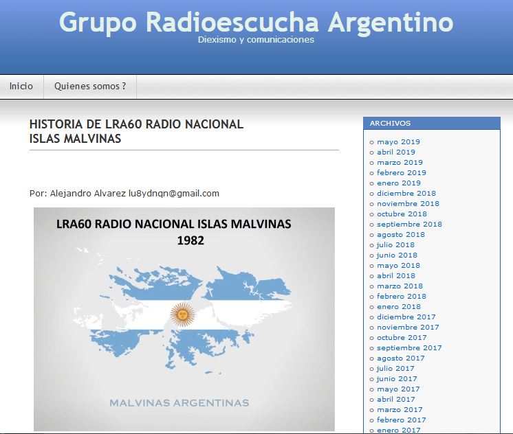This screenshot has width=513, height=434.
Task: Click the Grupo Radioescucha Argentino site title
Action: tap(256, 22)
